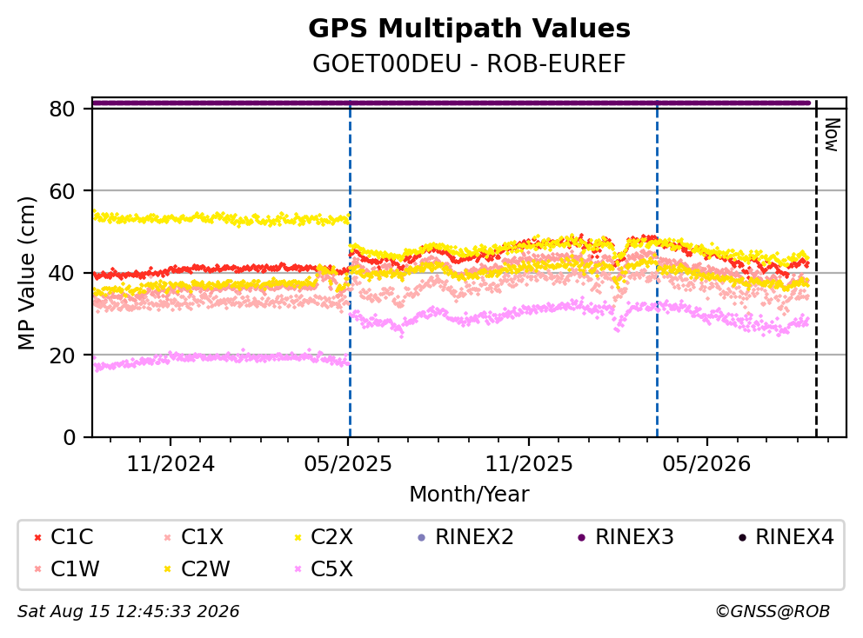Click the 11/2024 x-axis label
This screenshot has width=863, height=638.
[x=171, y=464]
